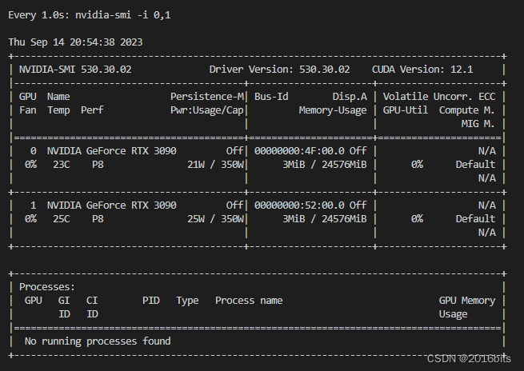Click the 'Memory-Usage' header
This screenshot has width=524, height=371.
click(x=333, y=110)
